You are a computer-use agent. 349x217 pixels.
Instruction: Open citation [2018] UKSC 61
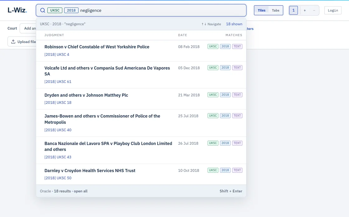(x=58, y=82)
